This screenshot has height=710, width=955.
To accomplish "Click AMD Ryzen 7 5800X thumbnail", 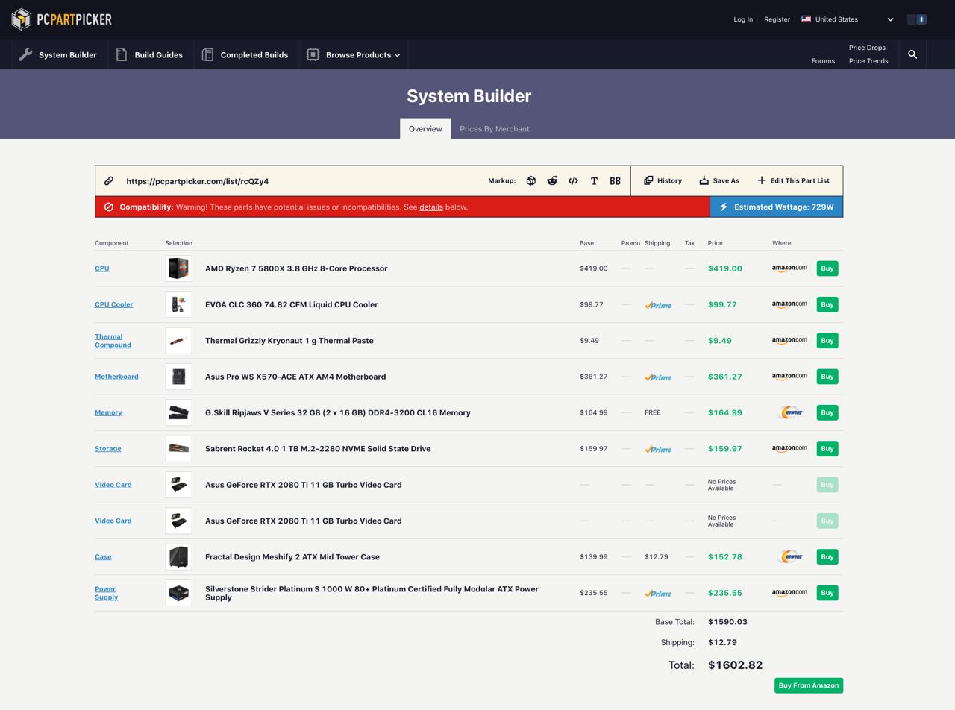I will 178,268.
